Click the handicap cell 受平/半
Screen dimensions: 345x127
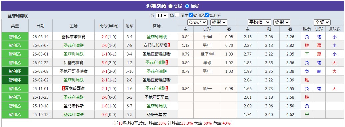207,54
